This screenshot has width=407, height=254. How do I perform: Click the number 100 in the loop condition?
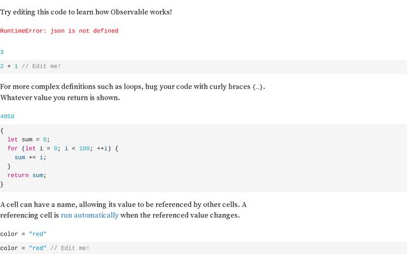(85, 149)
